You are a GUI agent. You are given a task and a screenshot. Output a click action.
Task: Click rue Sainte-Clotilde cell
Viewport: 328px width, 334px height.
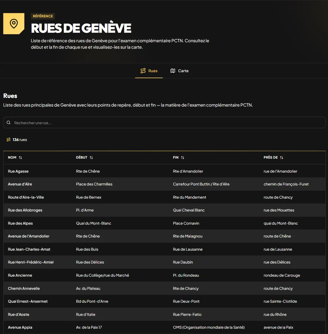[280, 301]
